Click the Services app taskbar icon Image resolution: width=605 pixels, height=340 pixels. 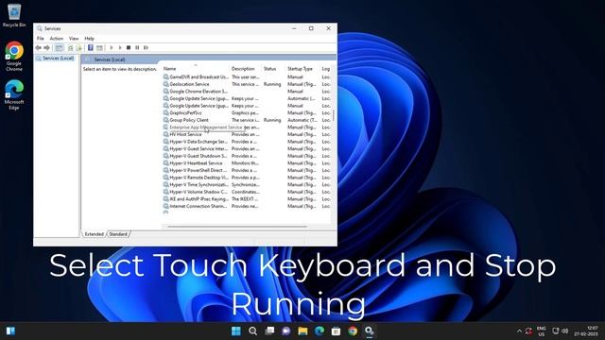click(370, 331)
